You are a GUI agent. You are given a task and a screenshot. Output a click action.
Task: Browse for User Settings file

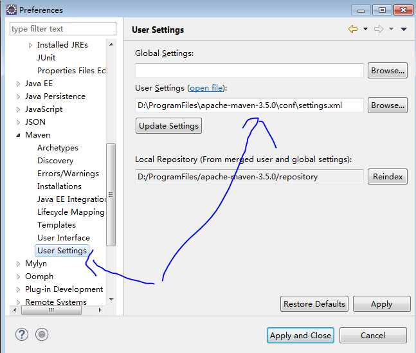tap(387, 105)
